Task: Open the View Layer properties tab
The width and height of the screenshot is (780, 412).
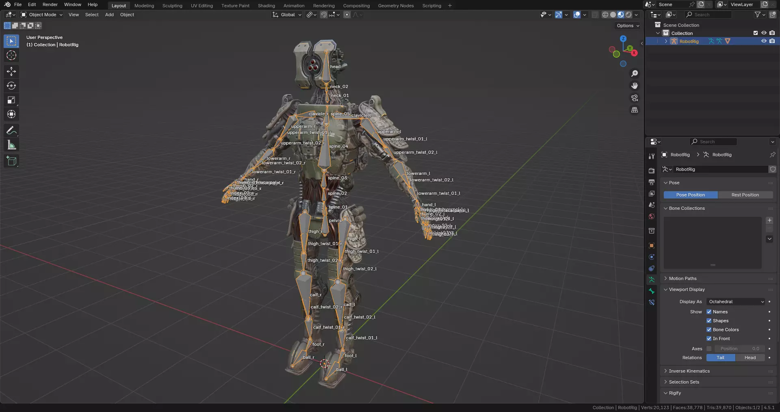Action: tap(652, 194)
